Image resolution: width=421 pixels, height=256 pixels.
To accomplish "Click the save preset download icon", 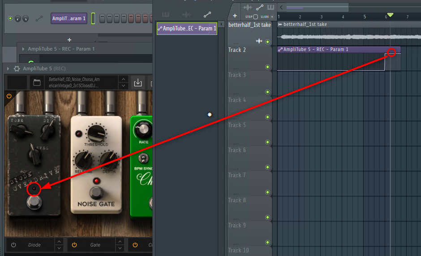I will (x=138, y=83).
